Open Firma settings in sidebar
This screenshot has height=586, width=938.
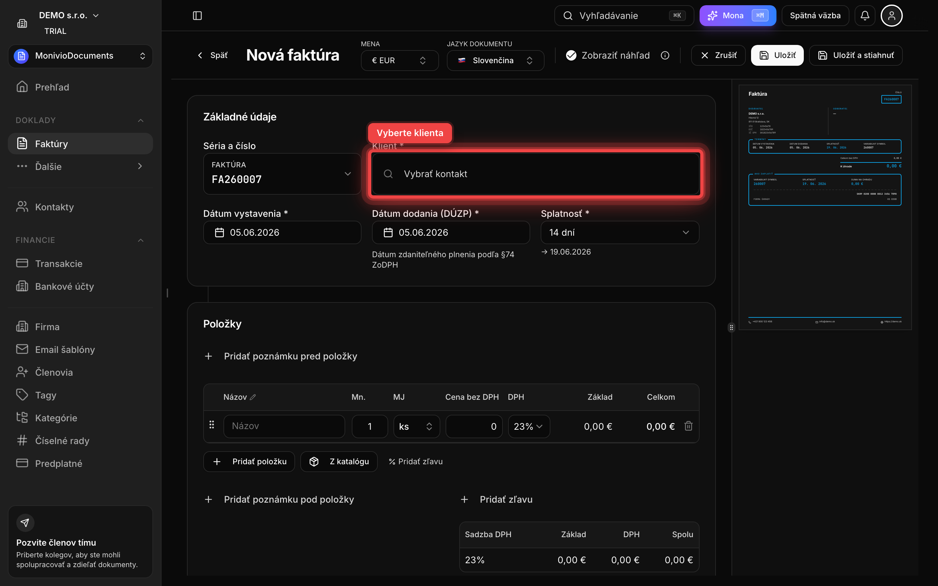point(80,327)
